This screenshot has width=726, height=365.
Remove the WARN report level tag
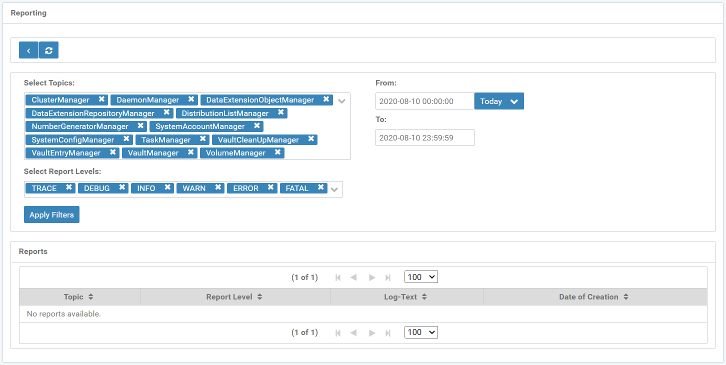[218, 187]
